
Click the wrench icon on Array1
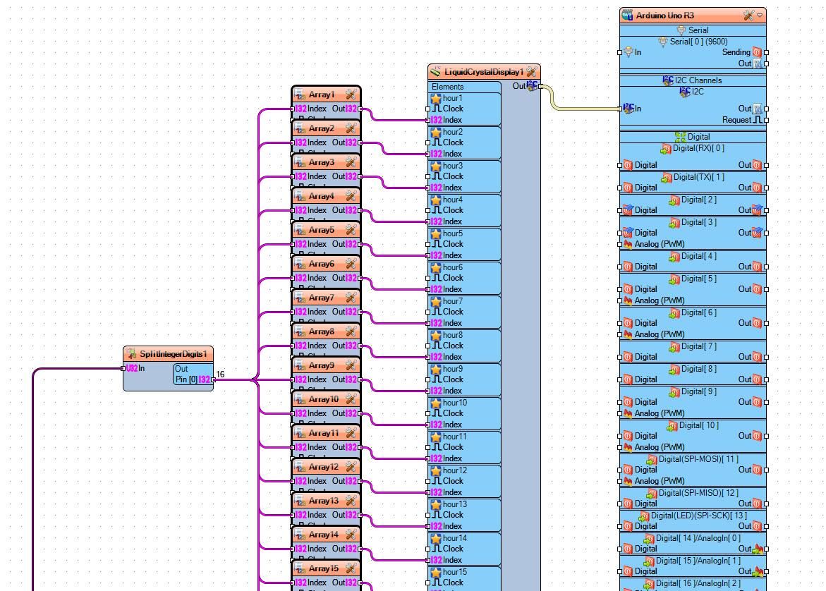click(x=349, y=94)
